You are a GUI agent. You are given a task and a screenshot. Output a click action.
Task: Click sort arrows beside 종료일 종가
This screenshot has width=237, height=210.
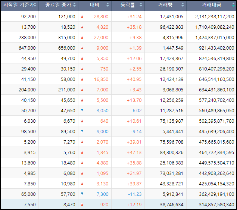coord(74,5)
